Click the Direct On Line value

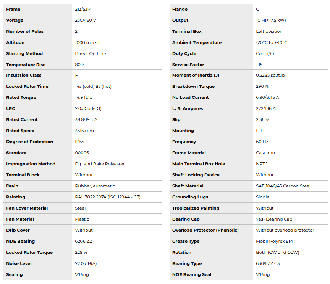pos(91,53)
